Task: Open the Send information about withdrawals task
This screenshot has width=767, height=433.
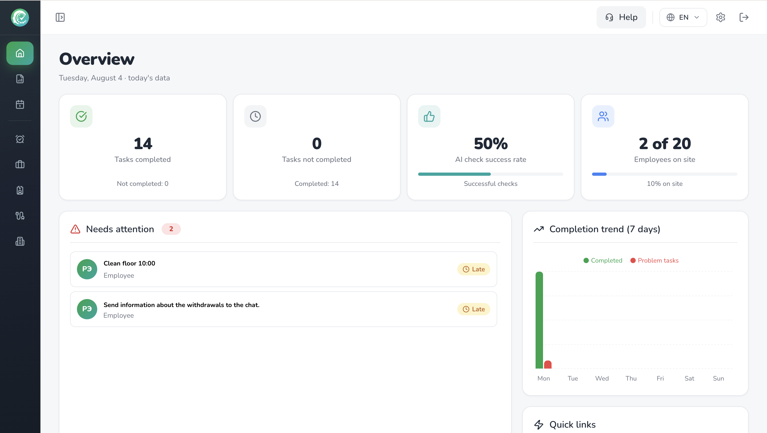Action: pos(283,309)
